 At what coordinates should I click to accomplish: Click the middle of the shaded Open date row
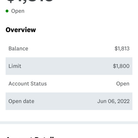pyautogui.click(x=69, y=101)
